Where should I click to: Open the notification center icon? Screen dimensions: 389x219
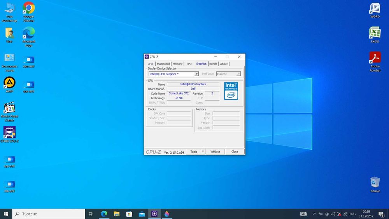click(x=382, y=214)
